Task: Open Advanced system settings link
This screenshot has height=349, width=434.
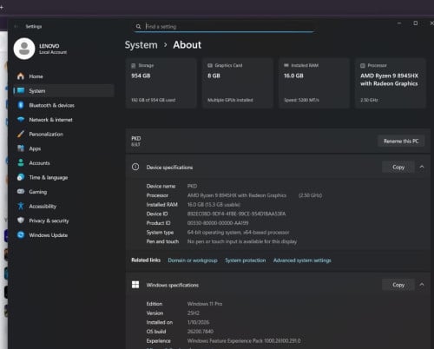Action: coord(302,260)
